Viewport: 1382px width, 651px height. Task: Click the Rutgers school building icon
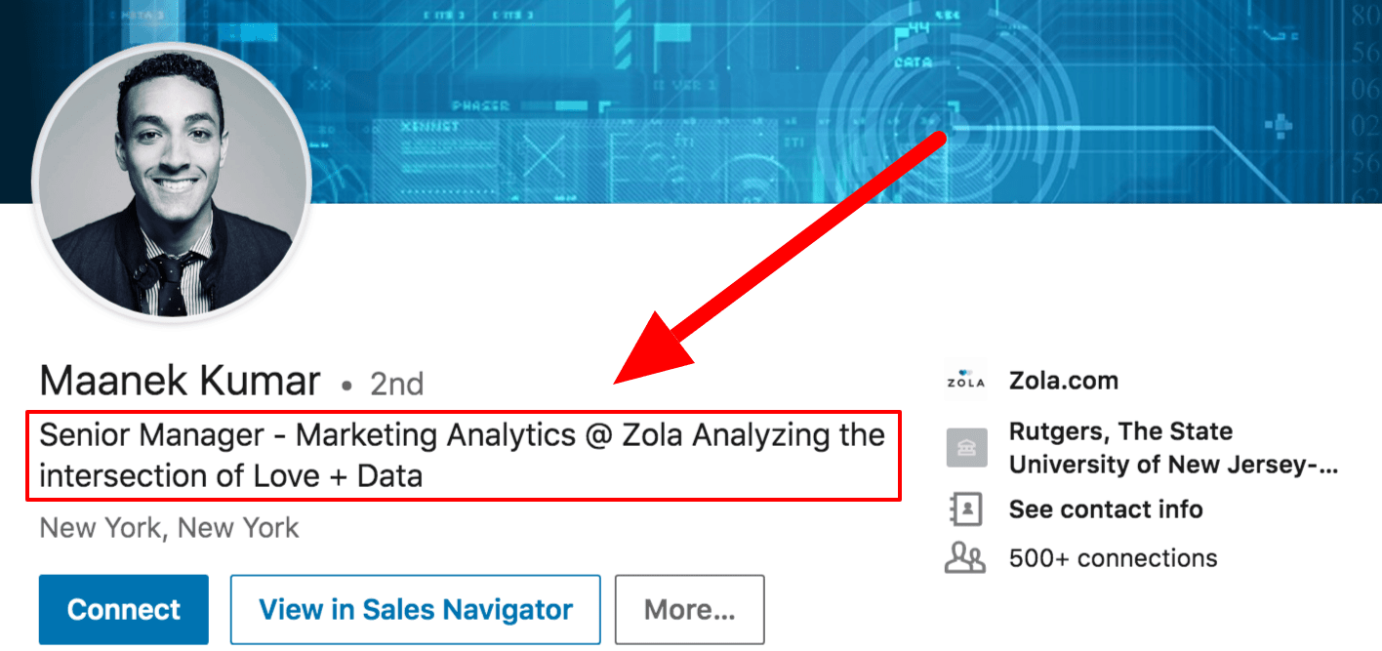pyautogui.click(x=965, y=447)
